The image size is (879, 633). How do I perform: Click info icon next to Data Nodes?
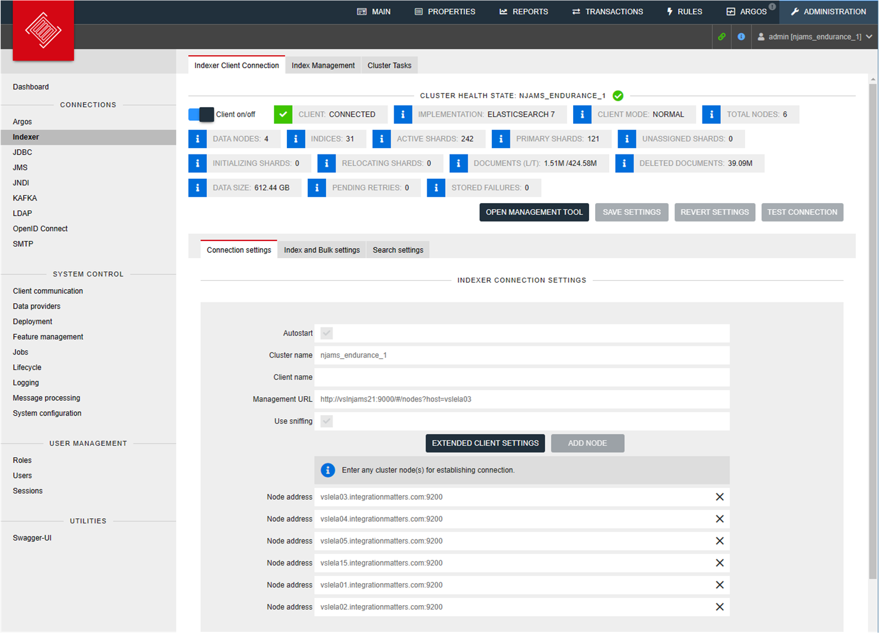tap(197, 139)
